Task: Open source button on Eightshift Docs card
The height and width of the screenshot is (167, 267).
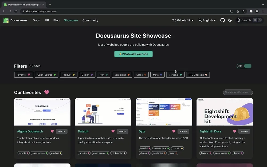Action: click(x=244, y=131)
